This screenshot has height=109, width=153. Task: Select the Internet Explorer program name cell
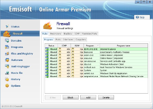pyautogui.click(x=124, y=49)
